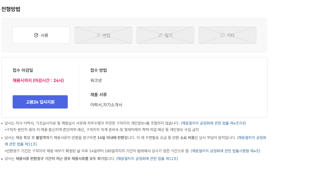Click the 접수 방법 label

(99, 70)
